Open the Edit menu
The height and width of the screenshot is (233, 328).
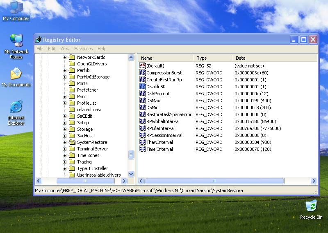point(52,49)
